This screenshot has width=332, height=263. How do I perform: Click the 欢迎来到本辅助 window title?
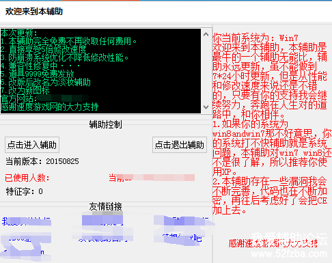34,12
